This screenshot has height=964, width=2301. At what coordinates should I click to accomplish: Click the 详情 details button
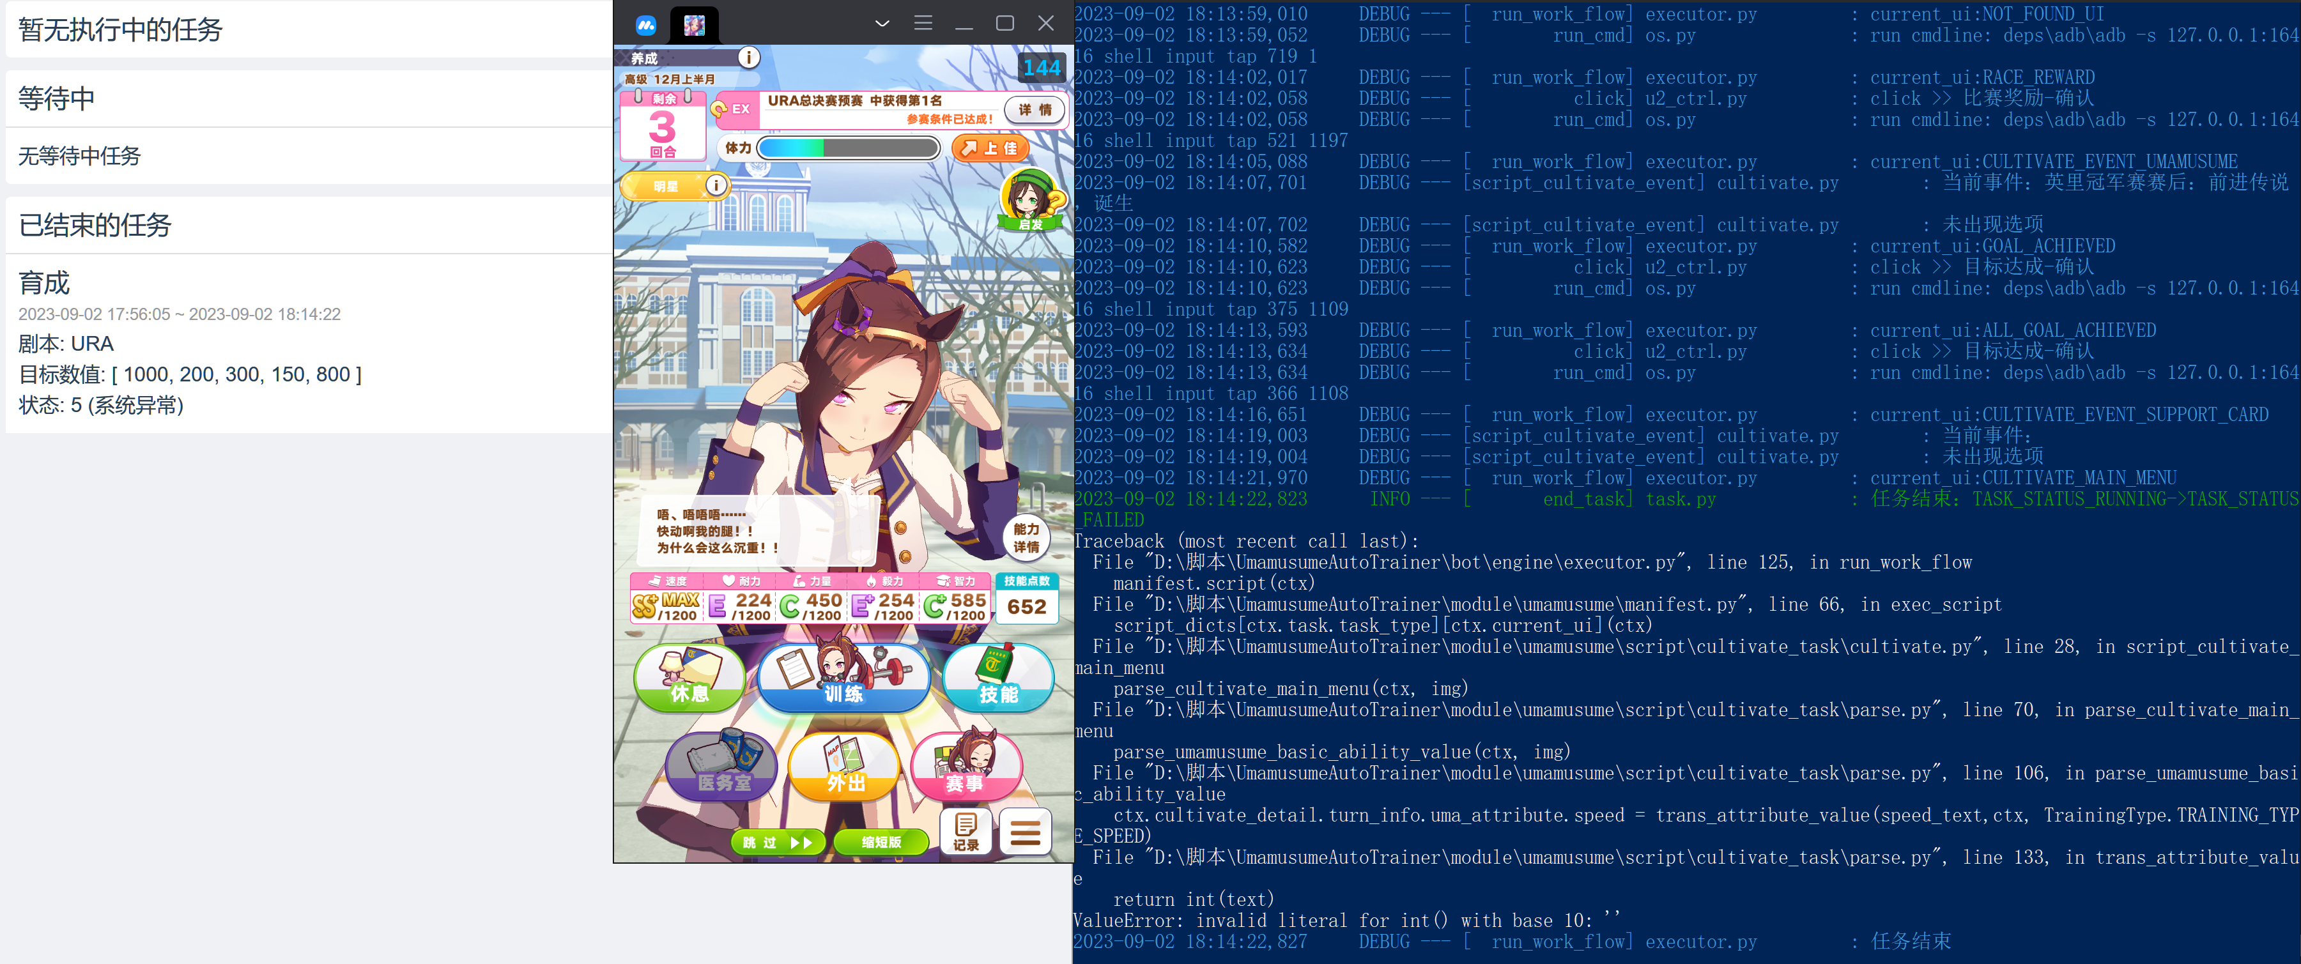click(1036, 110)
